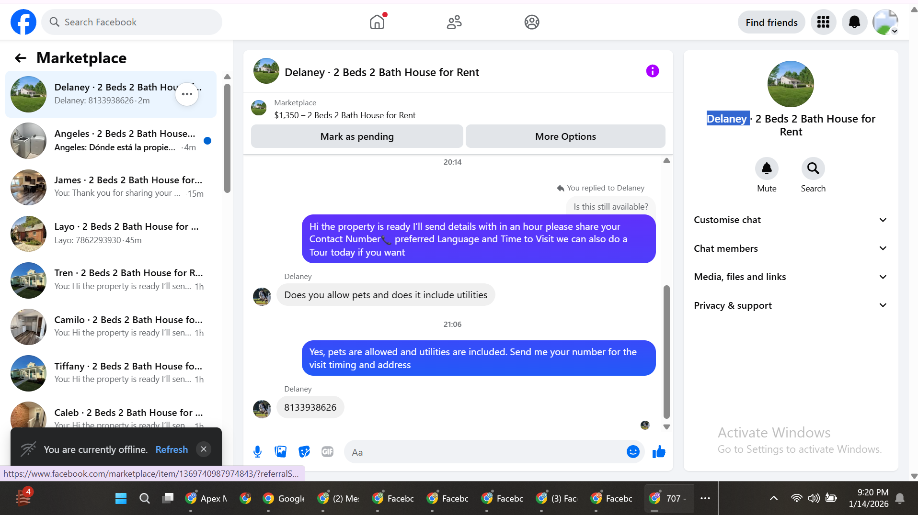Expand Chat members section

tap(791, 248)
